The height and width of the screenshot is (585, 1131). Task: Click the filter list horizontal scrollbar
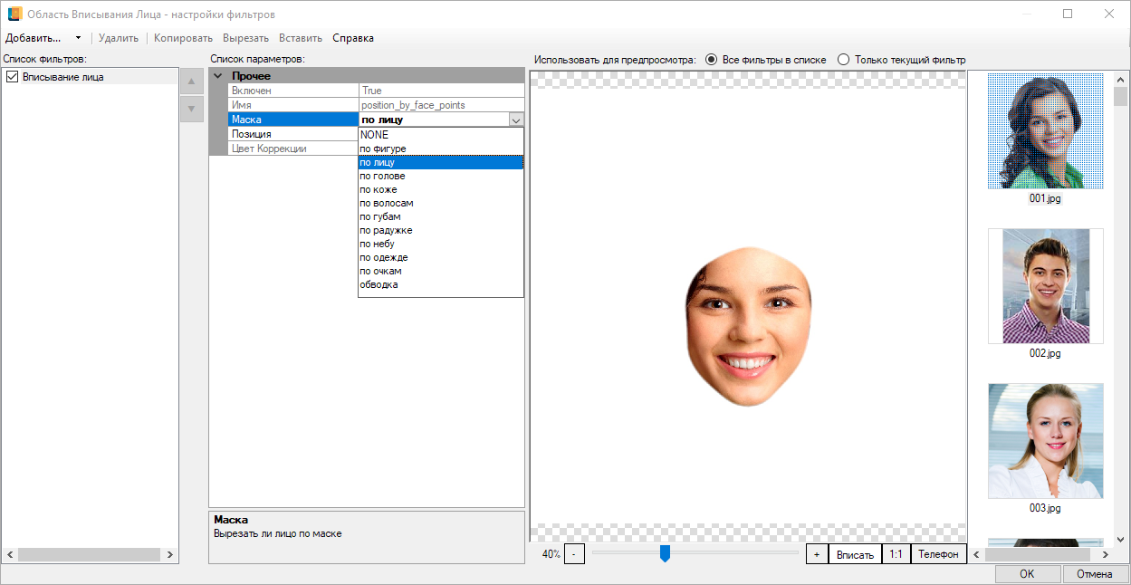(90, 554)
